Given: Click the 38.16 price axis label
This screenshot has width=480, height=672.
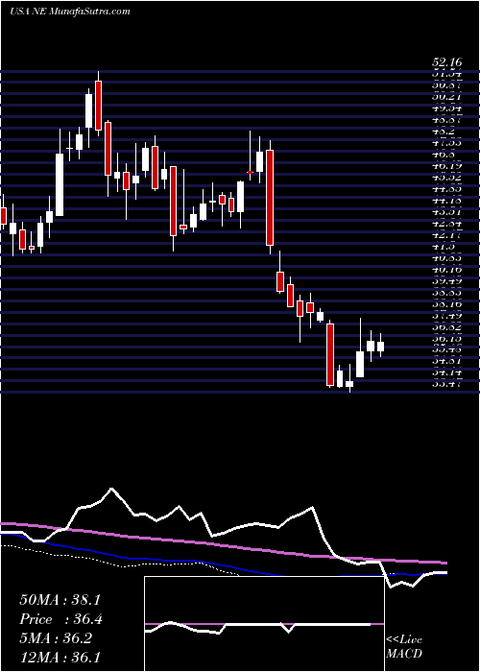Looking at the screenshot, I should [446, 304].
